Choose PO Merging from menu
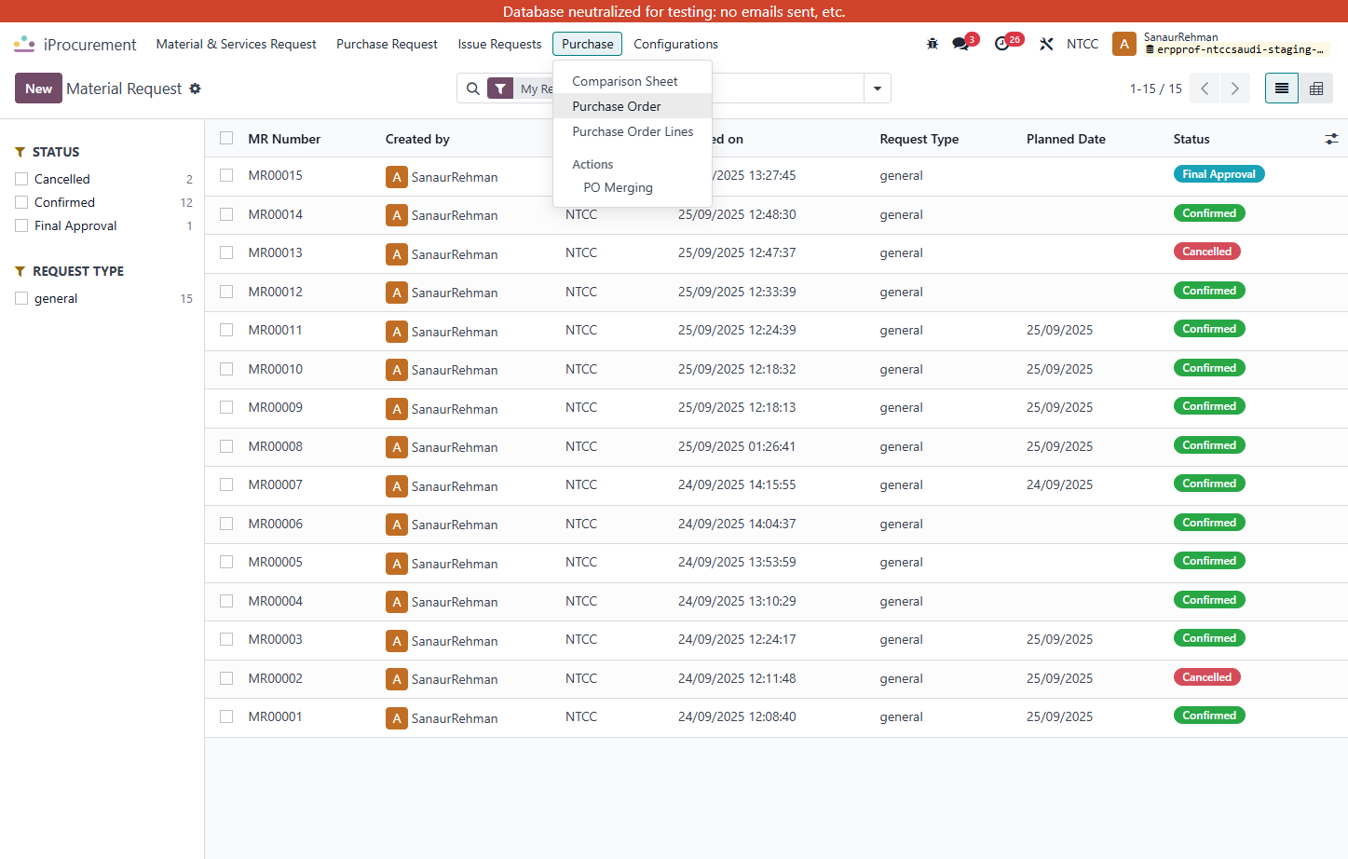The image size is (1348, 859). coord(633,187)
